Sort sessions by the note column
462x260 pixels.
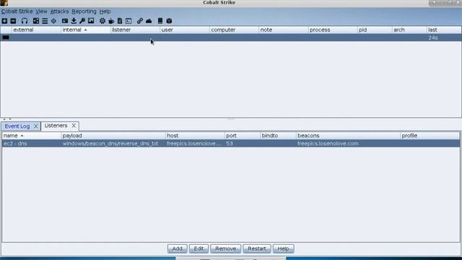coord(284,30)
